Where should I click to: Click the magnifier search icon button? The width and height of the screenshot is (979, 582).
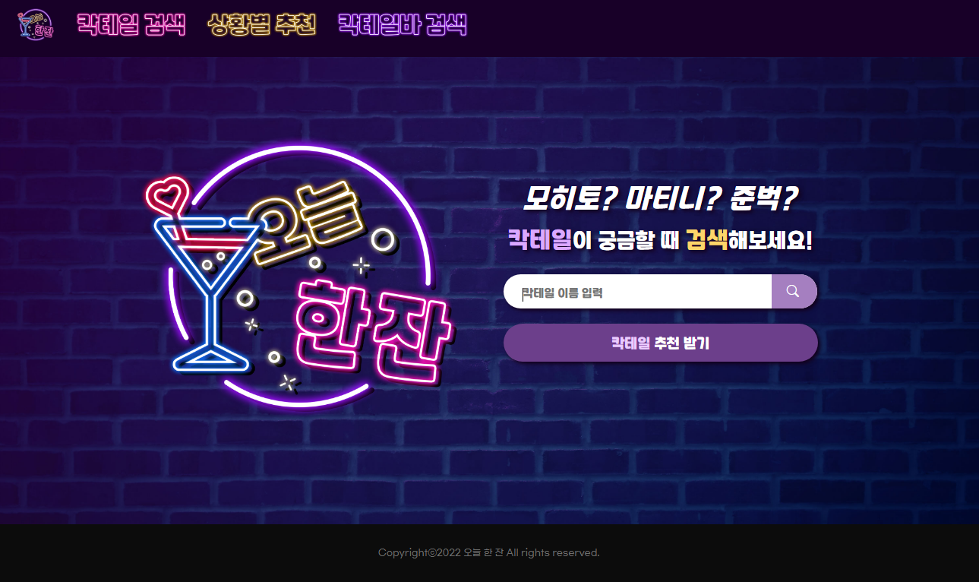pos(794,292)
